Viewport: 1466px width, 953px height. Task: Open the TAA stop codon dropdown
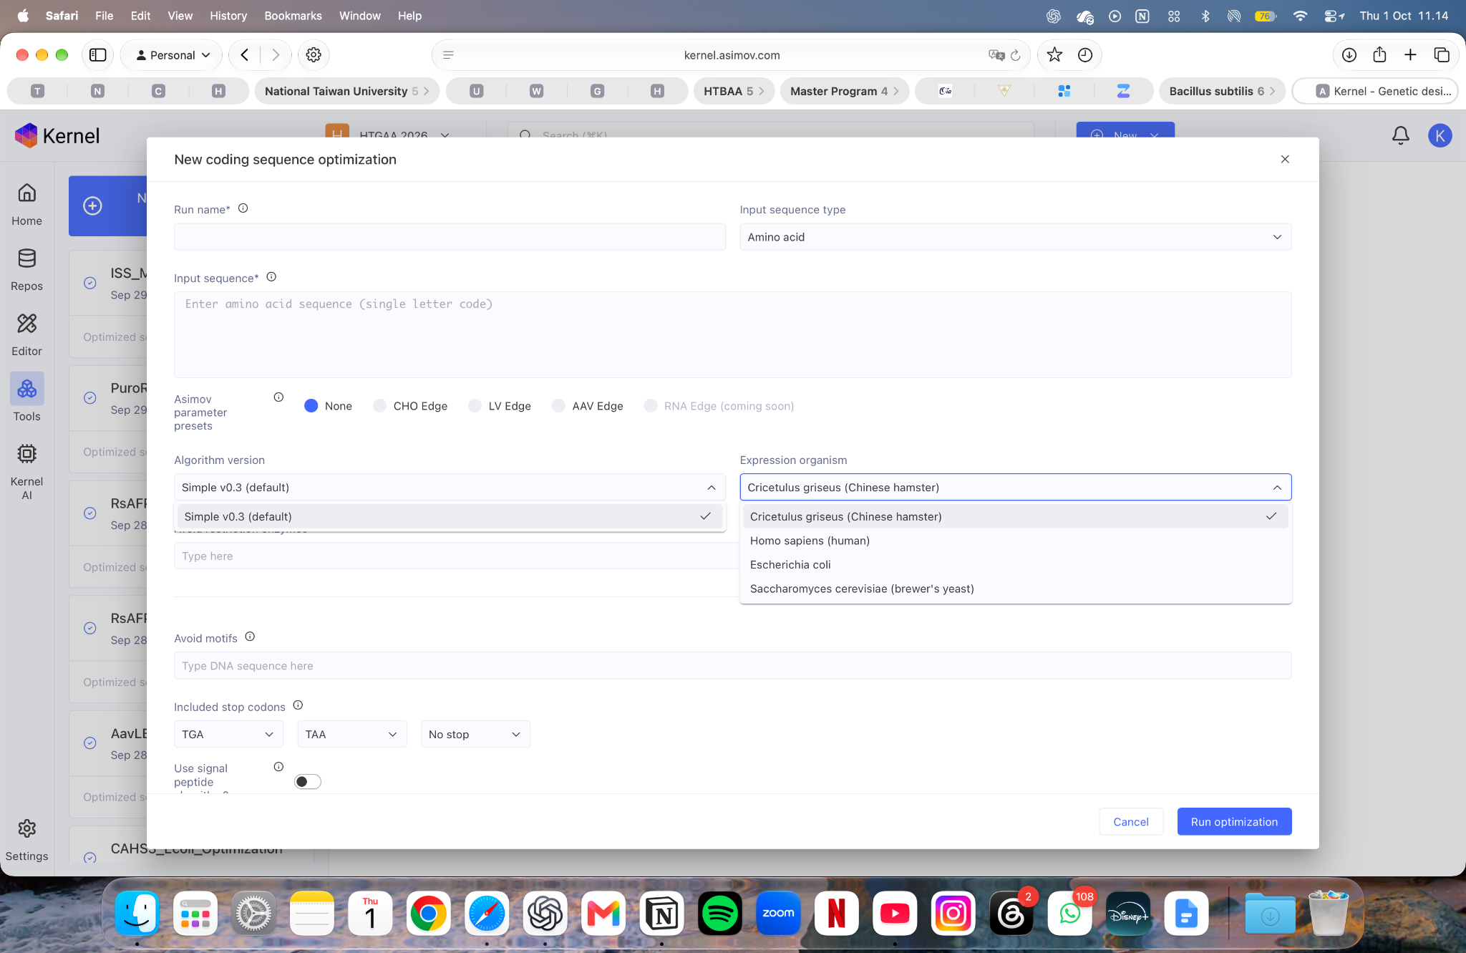click(351, 735)
